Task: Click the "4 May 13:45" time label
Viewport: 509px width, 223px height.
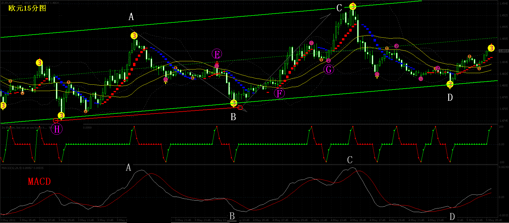Action: tap(339, 220)
